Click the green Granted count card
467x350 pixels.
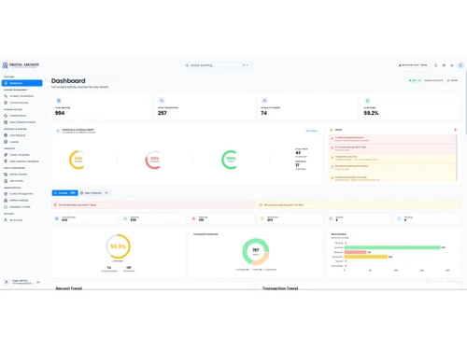point(153,218)
